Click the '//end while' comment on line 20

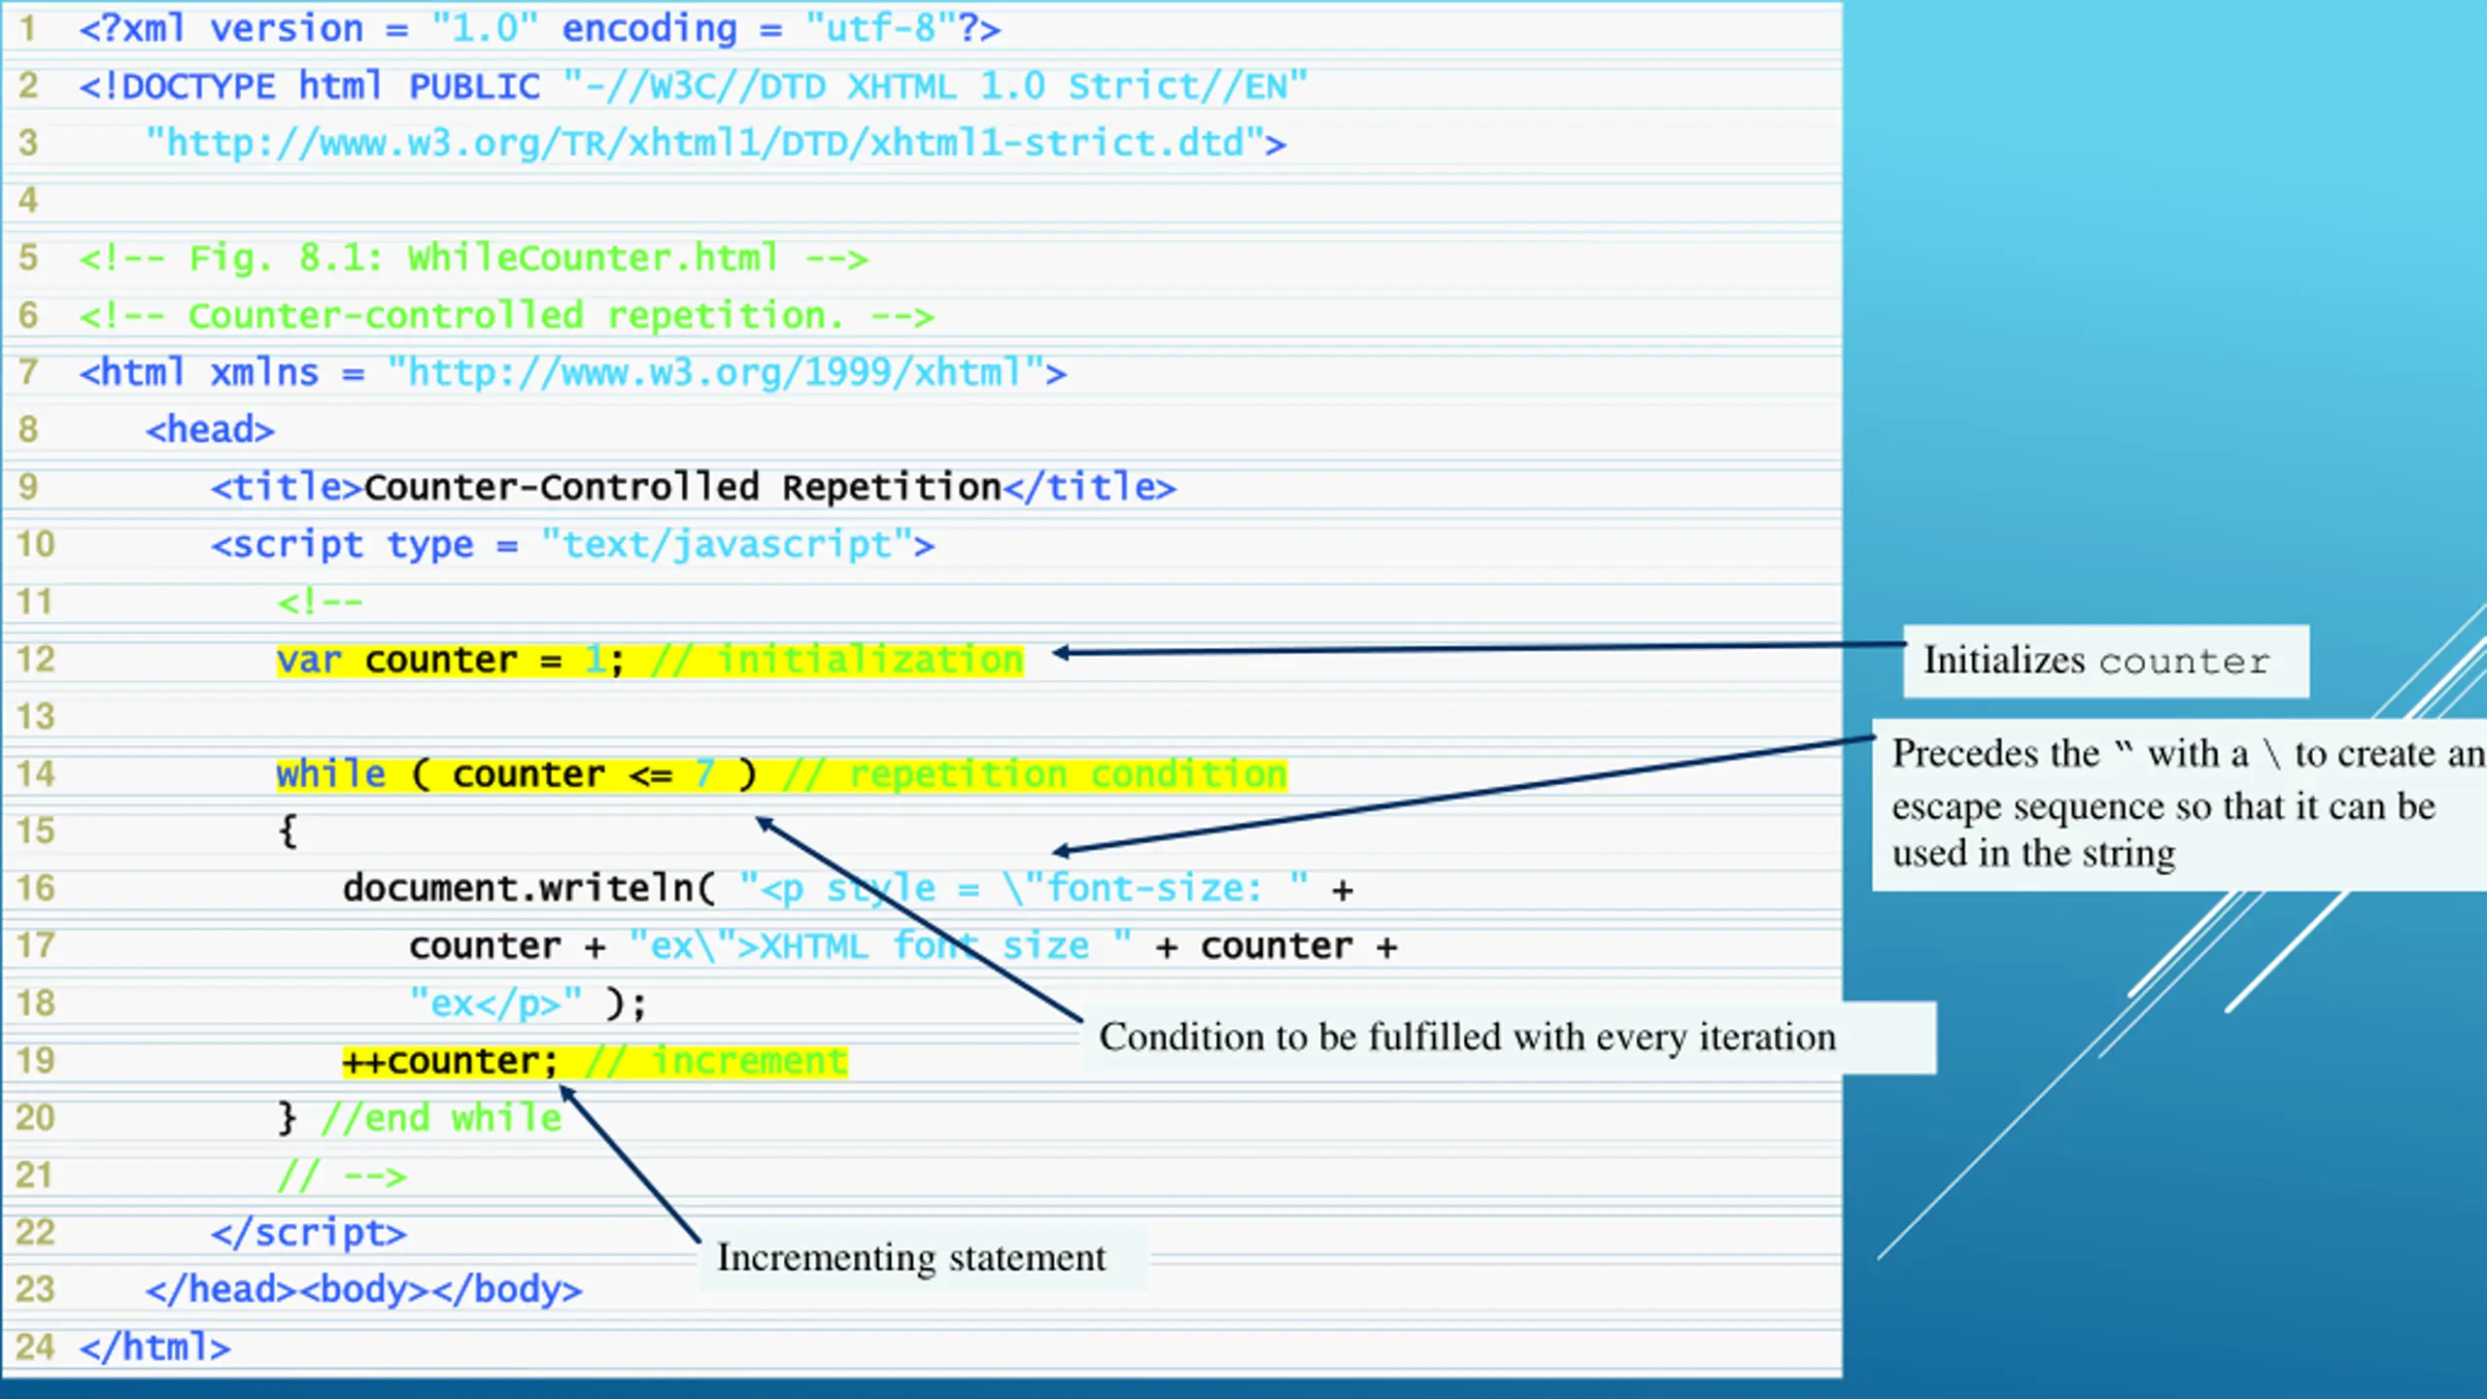tap(442, 1118)
